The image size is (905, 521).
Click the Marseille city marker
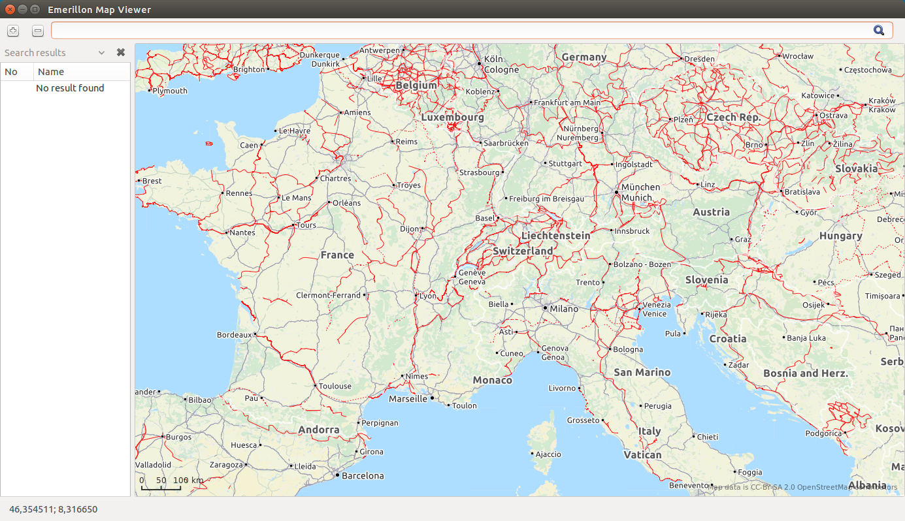(x=432, y=398)
